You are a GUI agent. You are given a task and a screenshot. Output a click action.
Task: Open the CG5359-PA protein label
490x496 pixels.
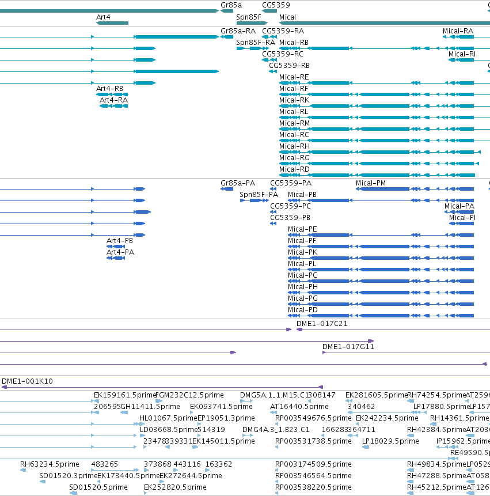click(291, 183)
